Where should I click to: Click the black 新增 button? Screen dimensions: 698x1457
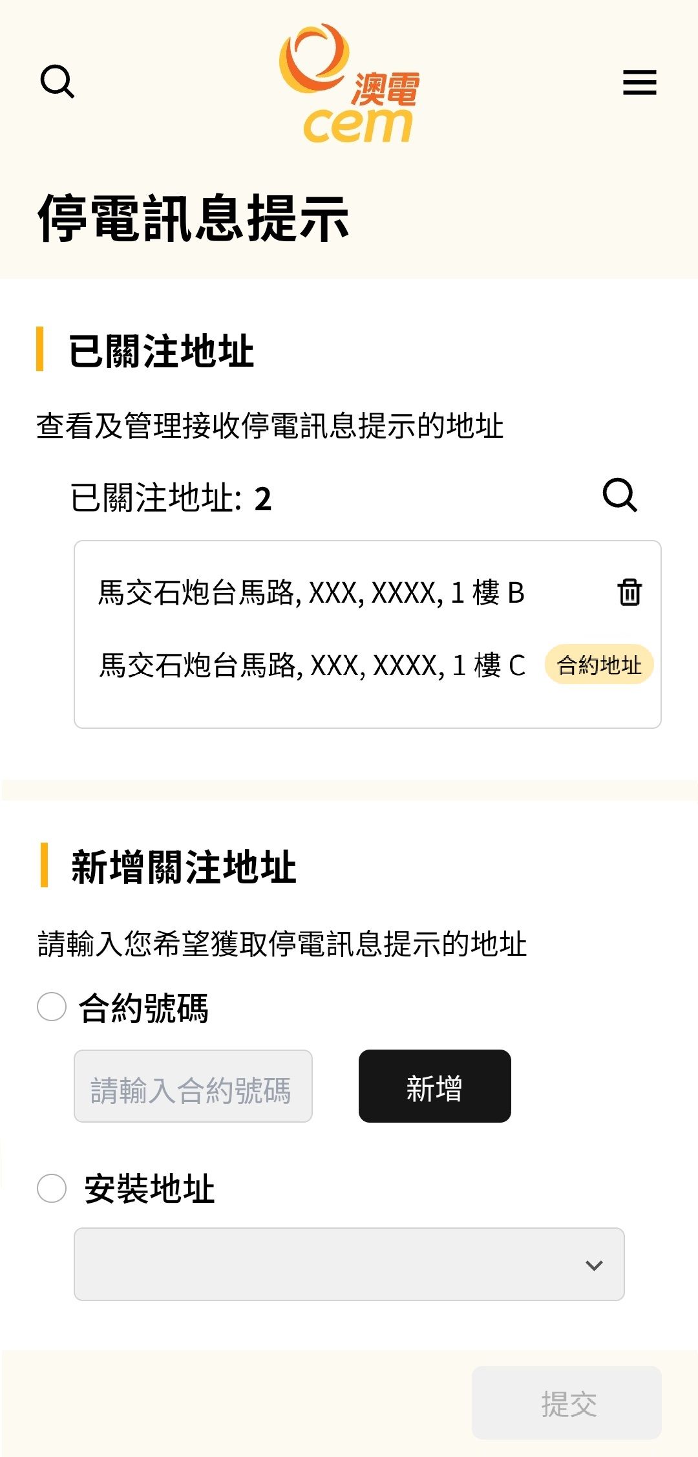(435, 1086)
